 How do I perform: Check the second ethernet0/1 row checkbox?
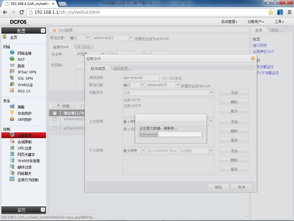coord(55,128)
